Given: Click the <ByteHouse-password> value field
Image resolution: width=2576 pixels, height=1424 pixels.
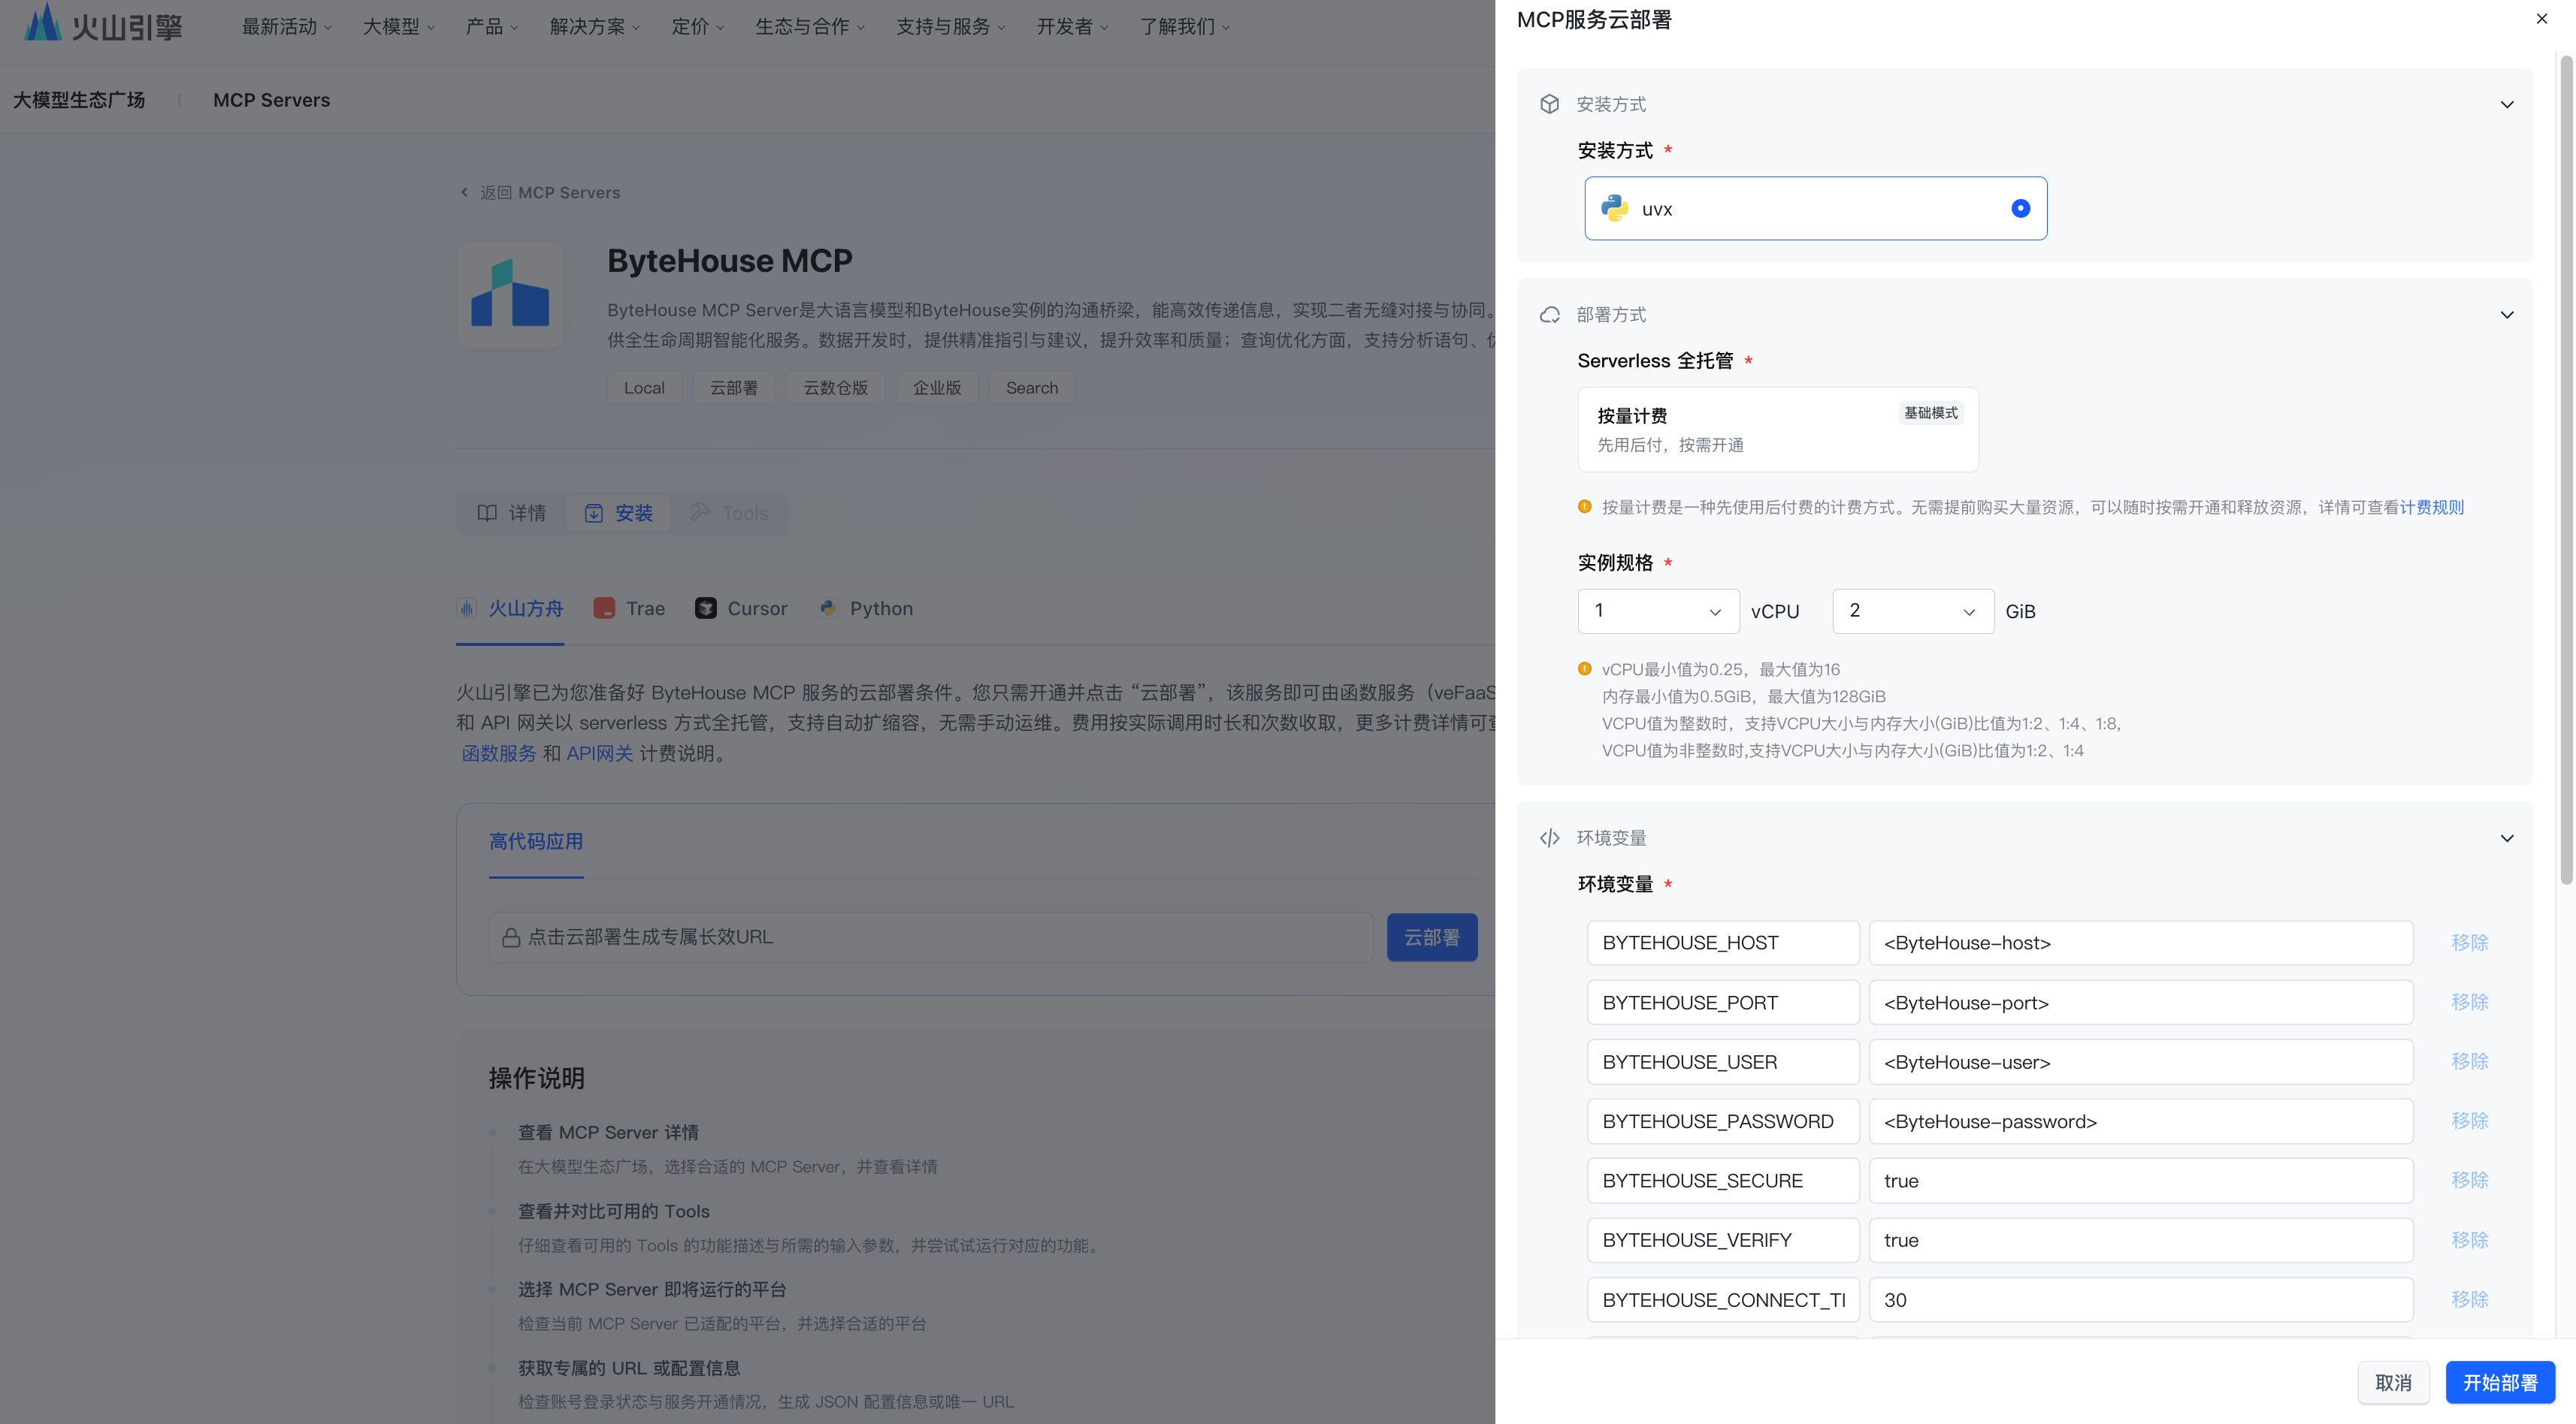Looking at the screenshot, I should coord(2141,1121).
